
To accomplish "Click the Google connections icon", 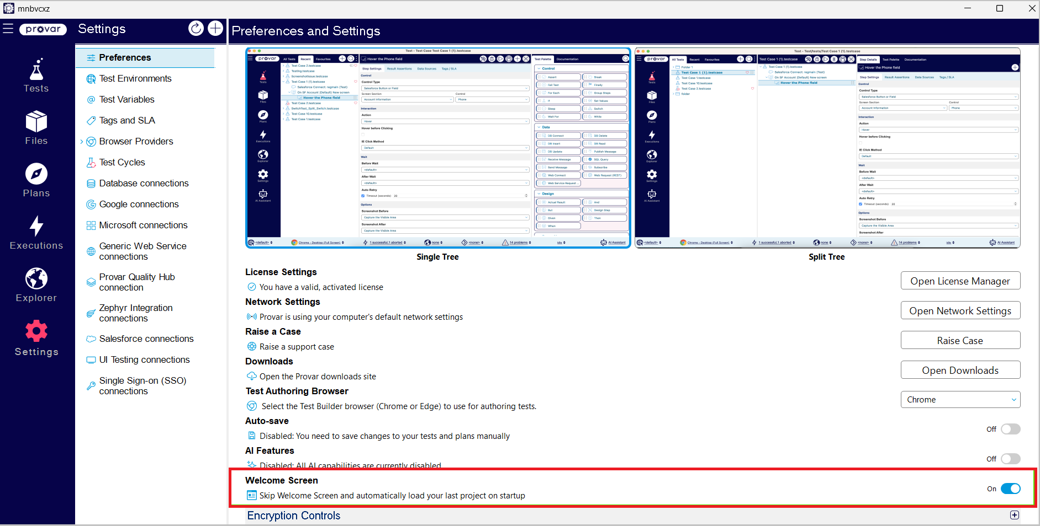I will 91,205.
